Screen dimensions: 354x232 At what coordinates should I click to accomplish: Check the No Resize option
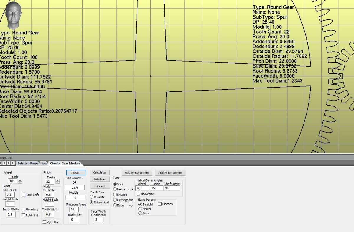[x=139, y=194]
